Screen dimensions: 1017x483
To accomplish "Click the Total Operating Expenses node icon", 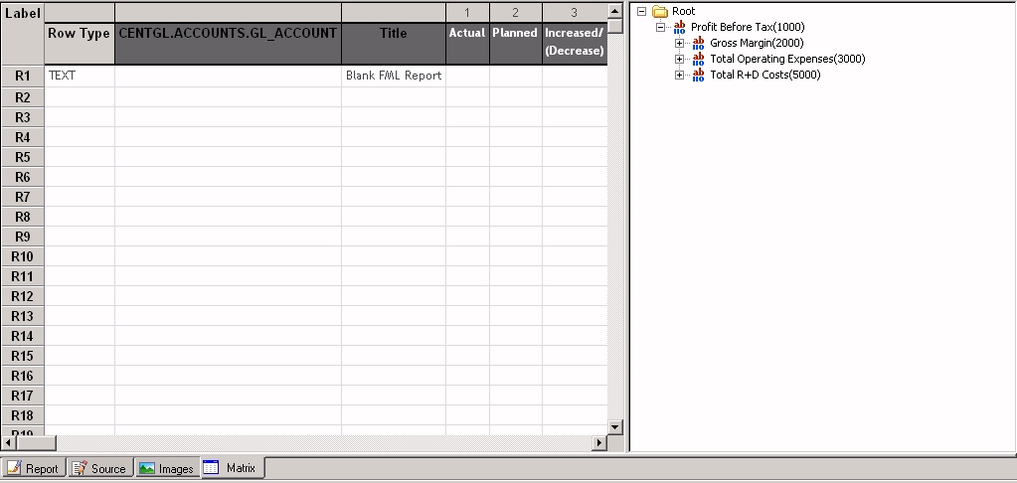I will (698, 59).
